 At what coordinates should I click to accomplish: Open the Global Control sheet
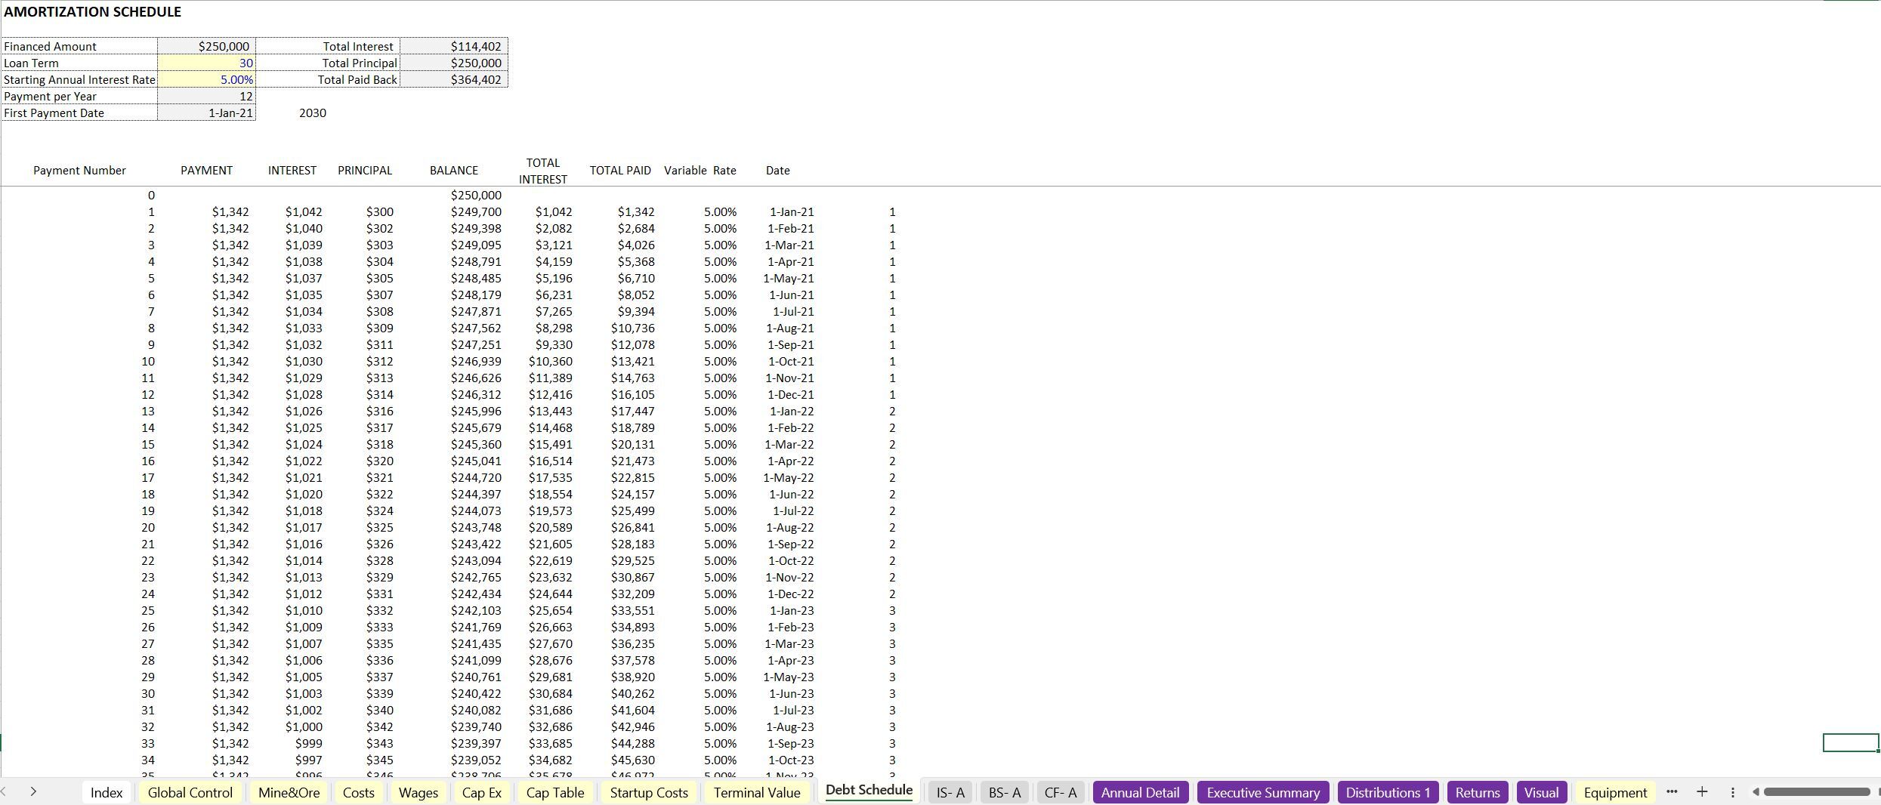click(x=190, y=793)
